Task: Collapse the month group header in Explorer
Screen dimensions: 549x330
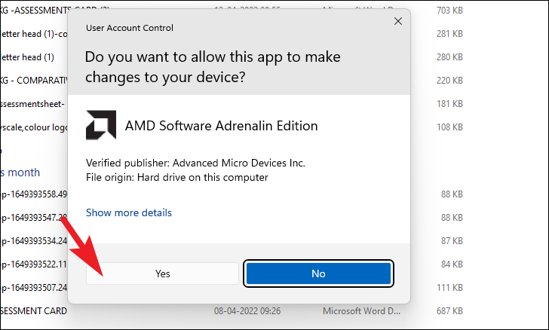Action: click(x=20, y=173)
